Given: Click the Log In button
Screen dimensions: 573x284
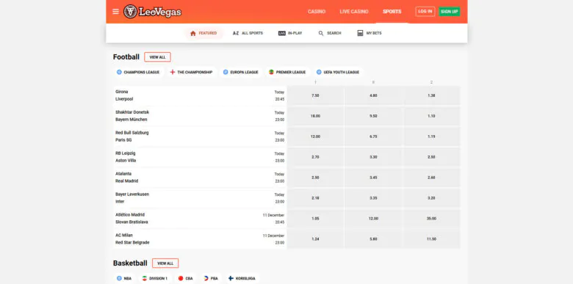Looking at the screenshot, I should (x=425, y=11).
